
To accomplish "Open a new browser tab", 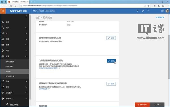I will [x=31, y=2].
